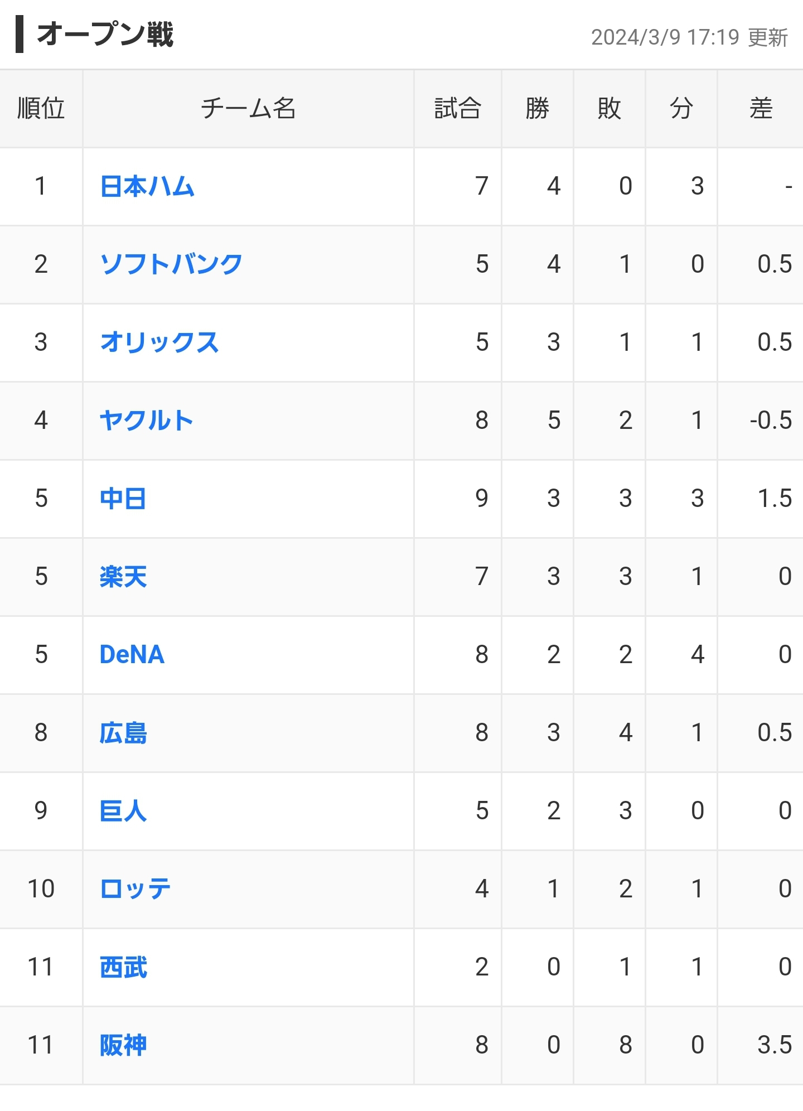
Task: Open the ヤクルト team page
Action: click(147, 421)
